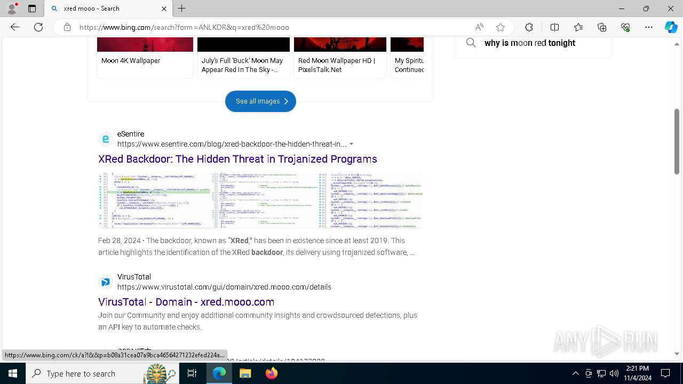Search 'why is moon red tonight' suggestion
The height and width of the screenshot is (384, 683).
pyautogui.click(x=529, y=43)
